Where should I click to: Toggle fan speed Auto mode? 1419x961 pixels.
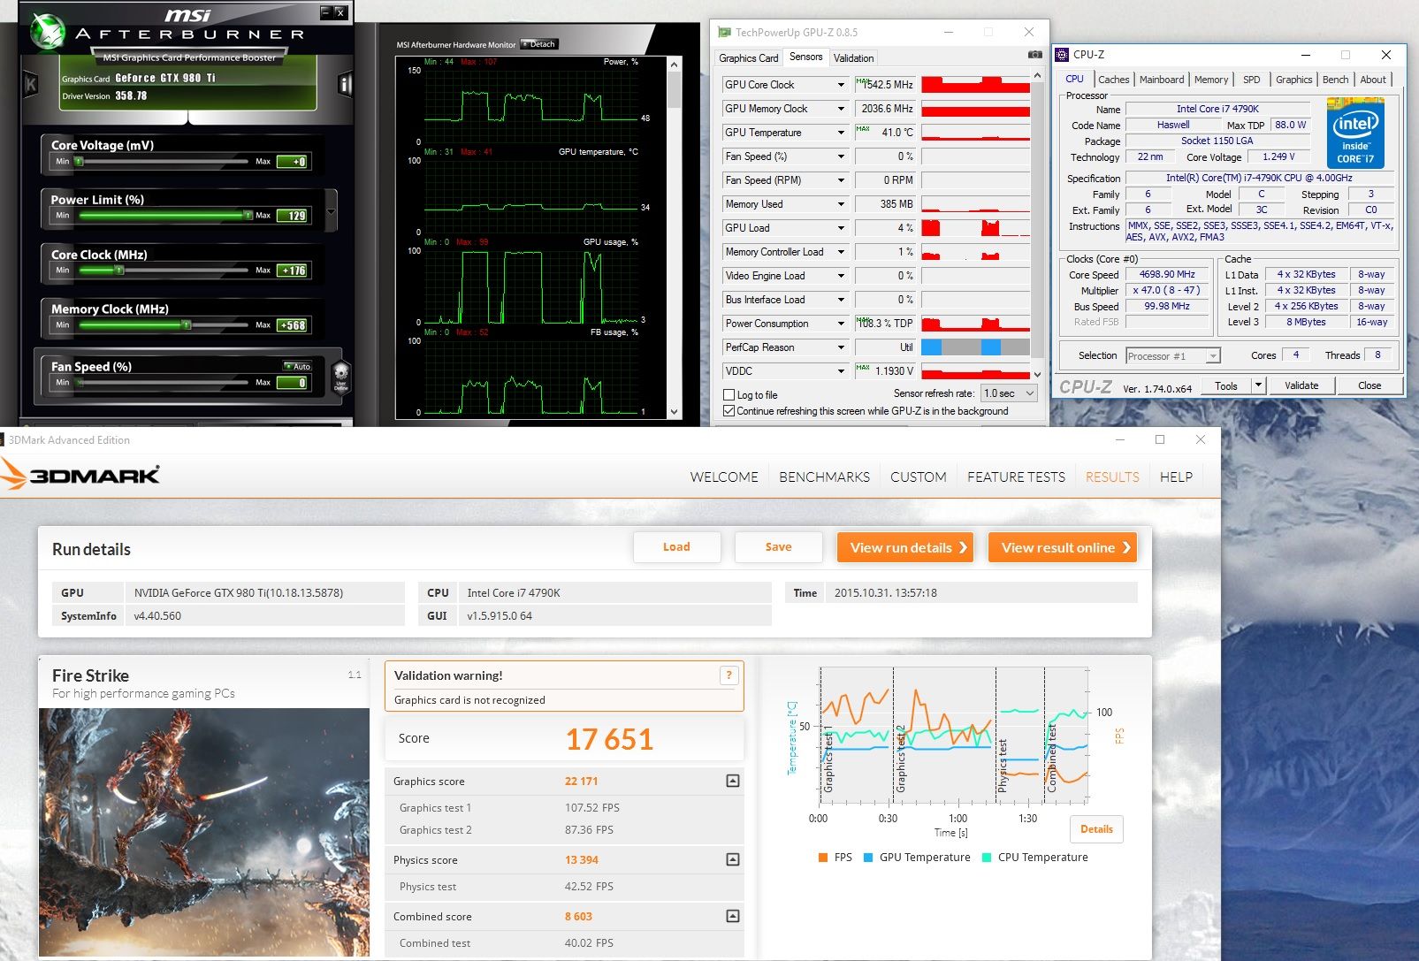coord(297,366)
